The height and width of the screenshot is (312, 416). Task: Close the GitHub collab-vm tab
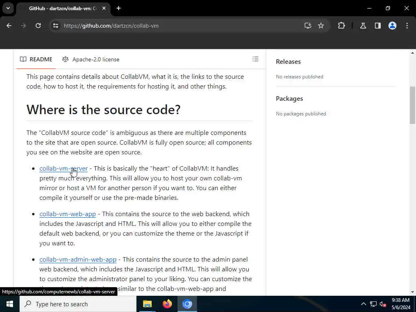click(104, 8)
